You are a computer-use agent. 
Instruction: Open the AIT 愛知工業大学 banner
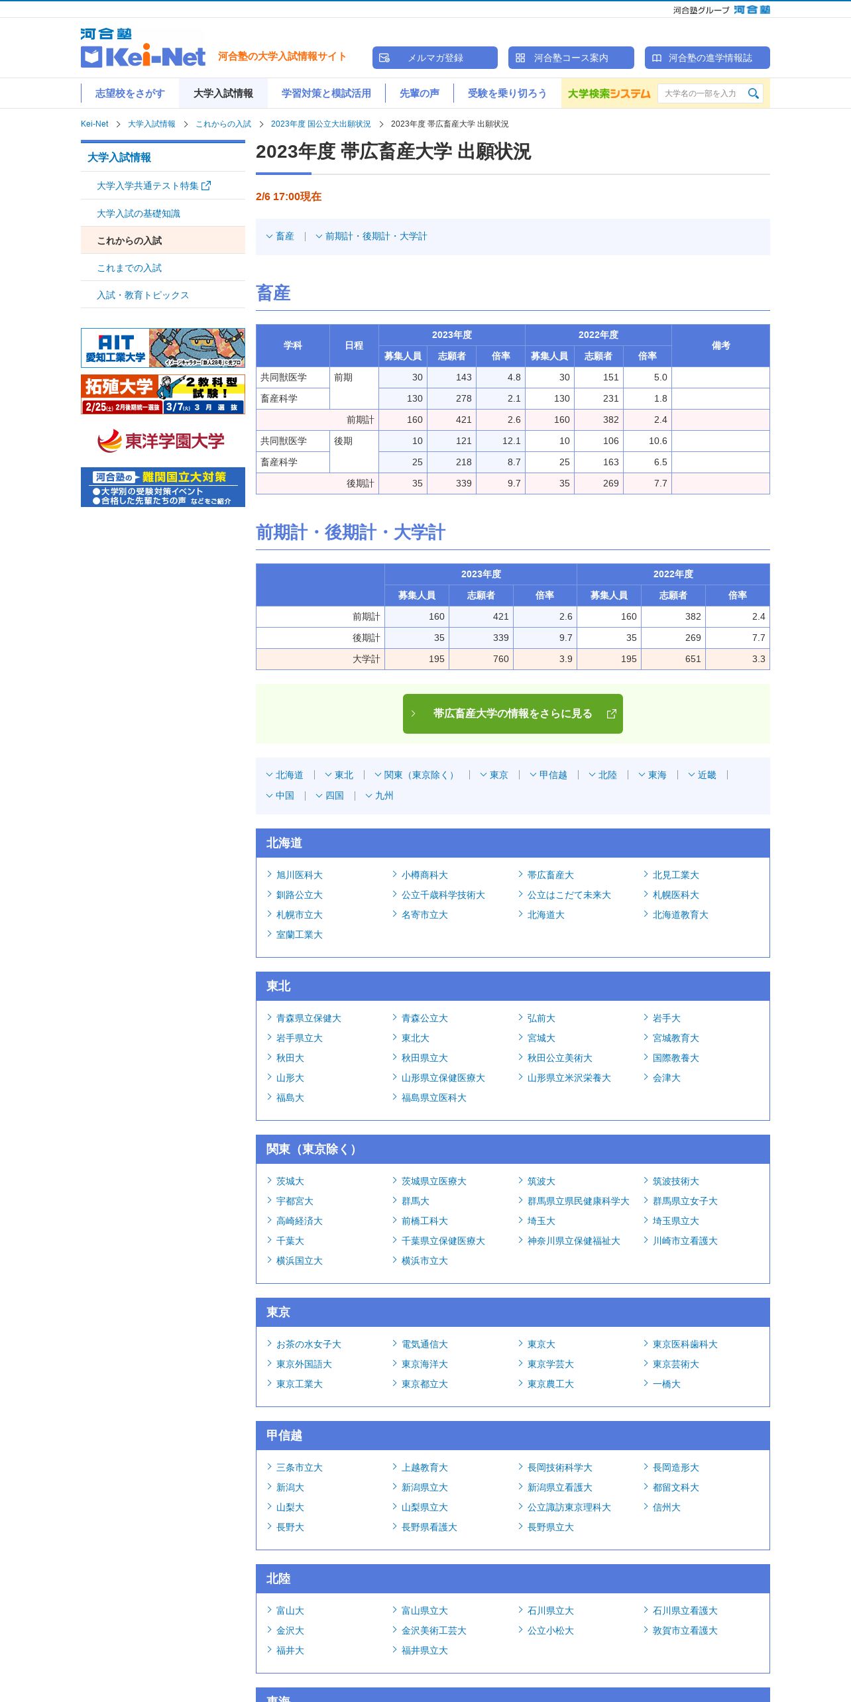coord(163,348)
